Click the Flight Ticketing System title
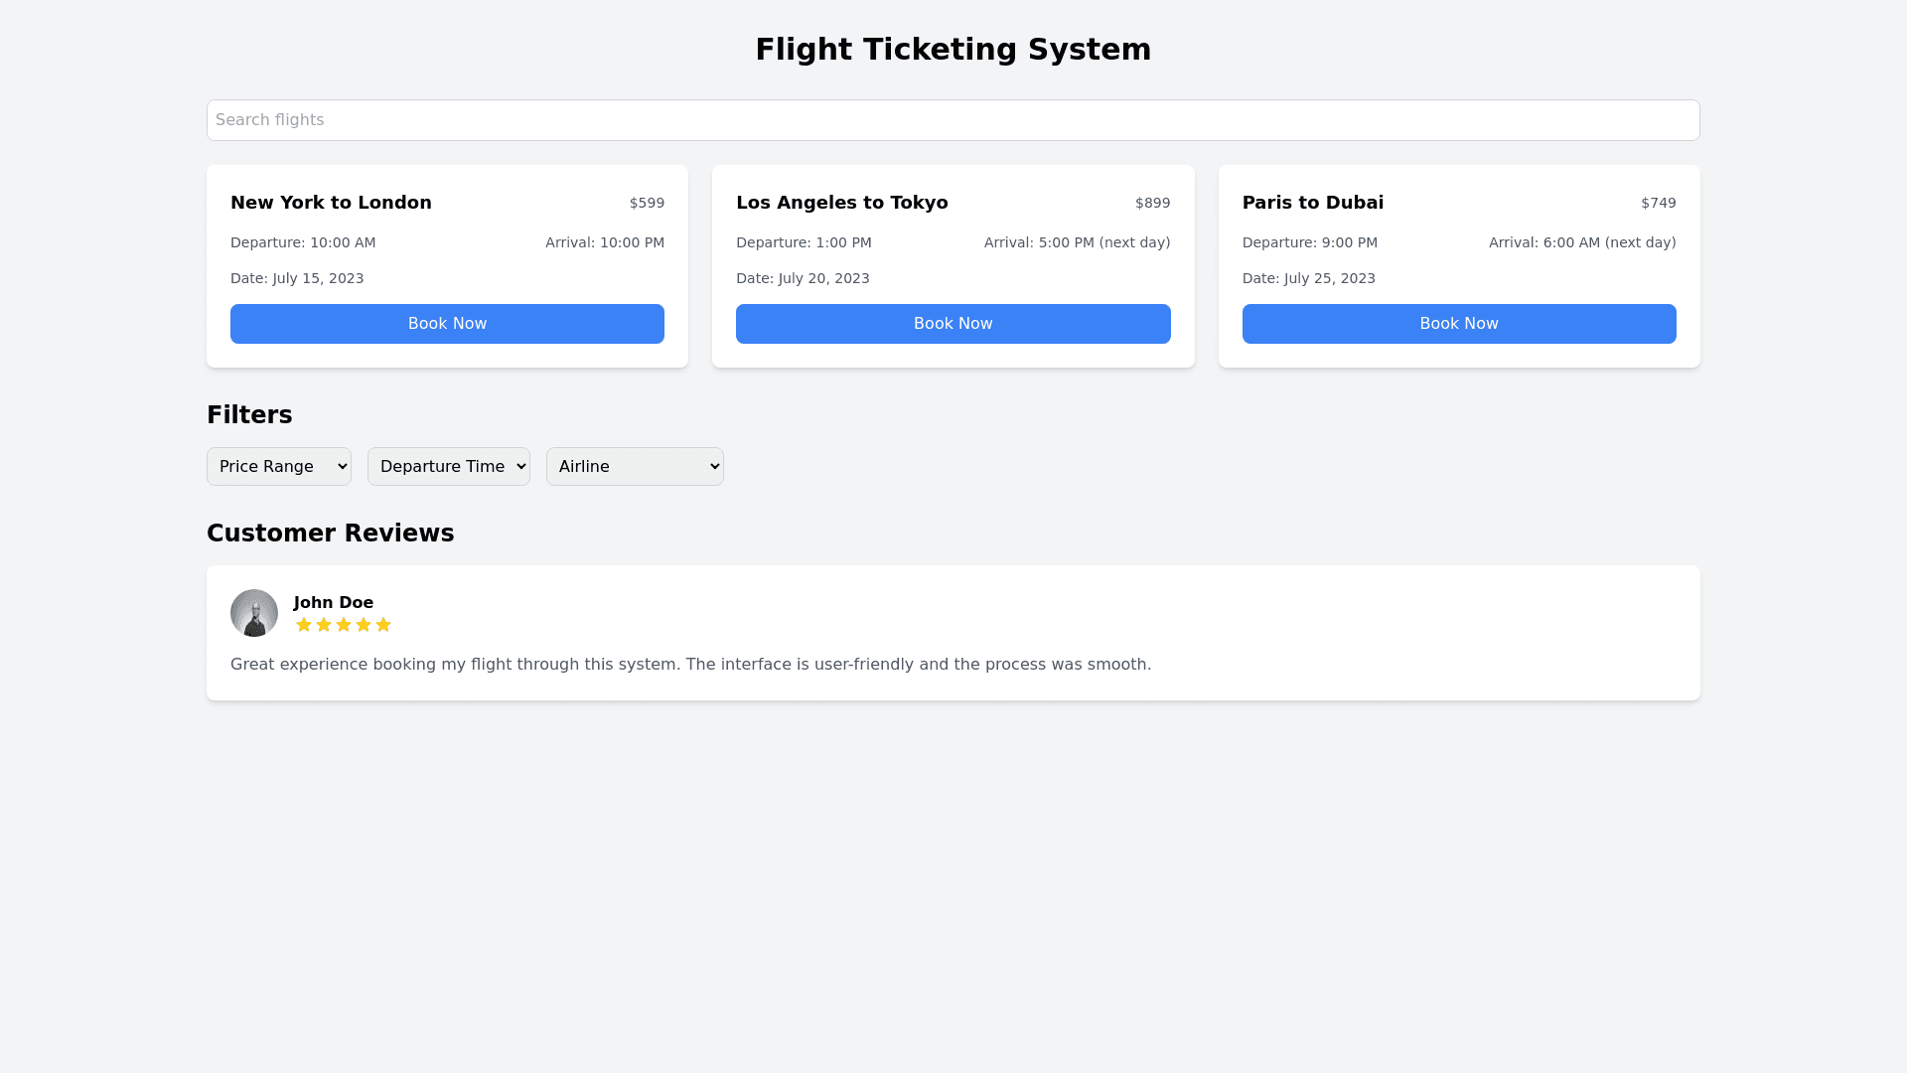This screenshot has width=1907, height=1073. pos(953,50)
